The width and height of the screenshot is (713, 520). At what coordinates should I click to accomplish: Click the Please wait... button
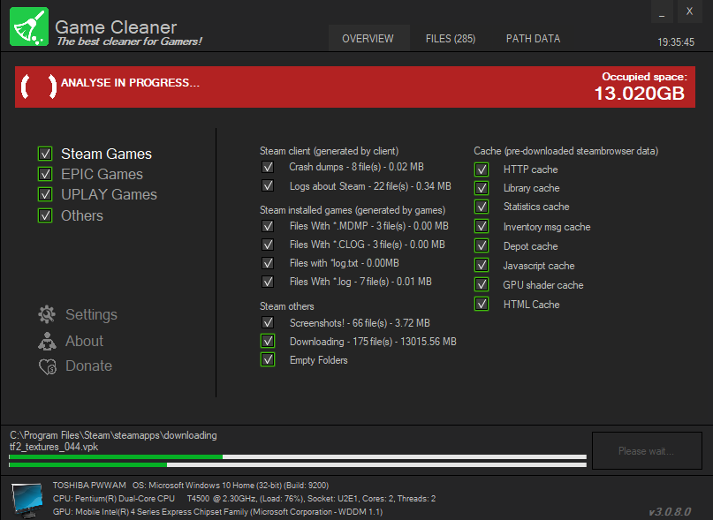[647, 451]
